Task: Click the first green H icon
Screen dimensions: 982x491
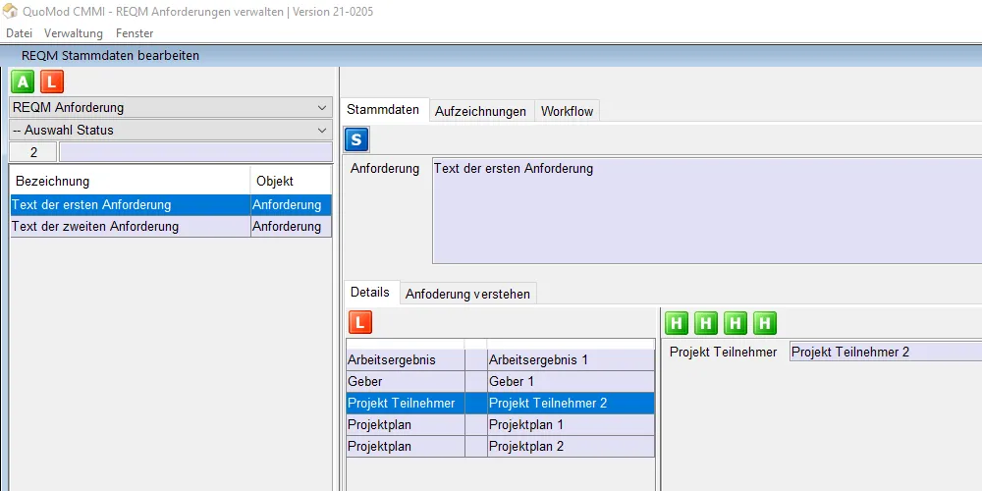Action: [677, 322]
